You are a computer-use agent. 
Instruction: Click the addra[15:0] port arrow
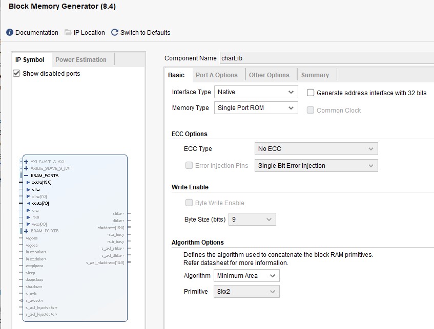tap(29, 182)
